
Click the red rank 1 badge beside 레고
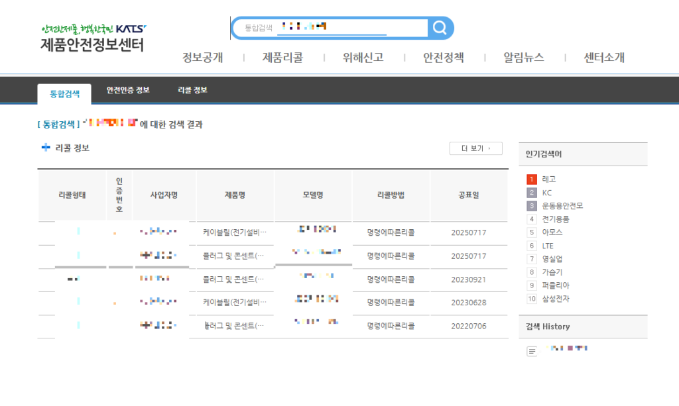tap(530, 179)
